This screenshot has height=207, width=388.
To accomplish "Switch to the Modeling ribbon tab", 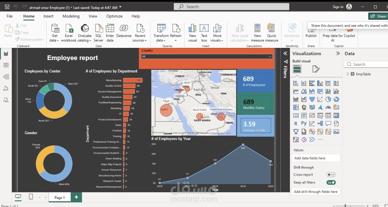I will coord(71,16).
